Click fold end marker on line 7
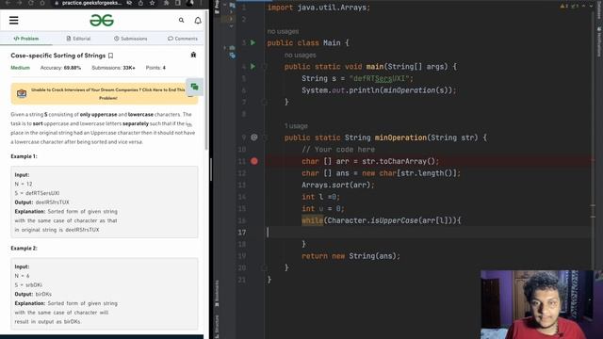This screenshot has height=339, width=603. 265,102
